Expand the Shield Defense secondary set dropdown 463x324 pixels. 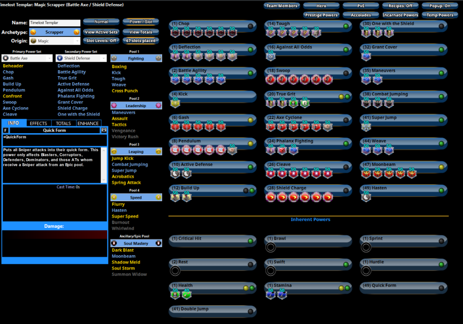(81, 58)
